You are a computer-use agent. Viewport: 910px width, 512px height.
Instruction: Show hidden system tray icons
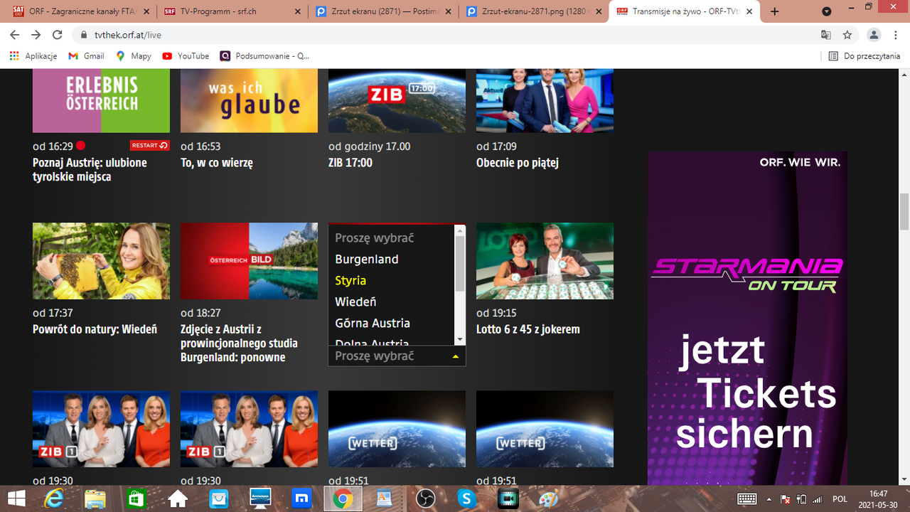point(769,498)
